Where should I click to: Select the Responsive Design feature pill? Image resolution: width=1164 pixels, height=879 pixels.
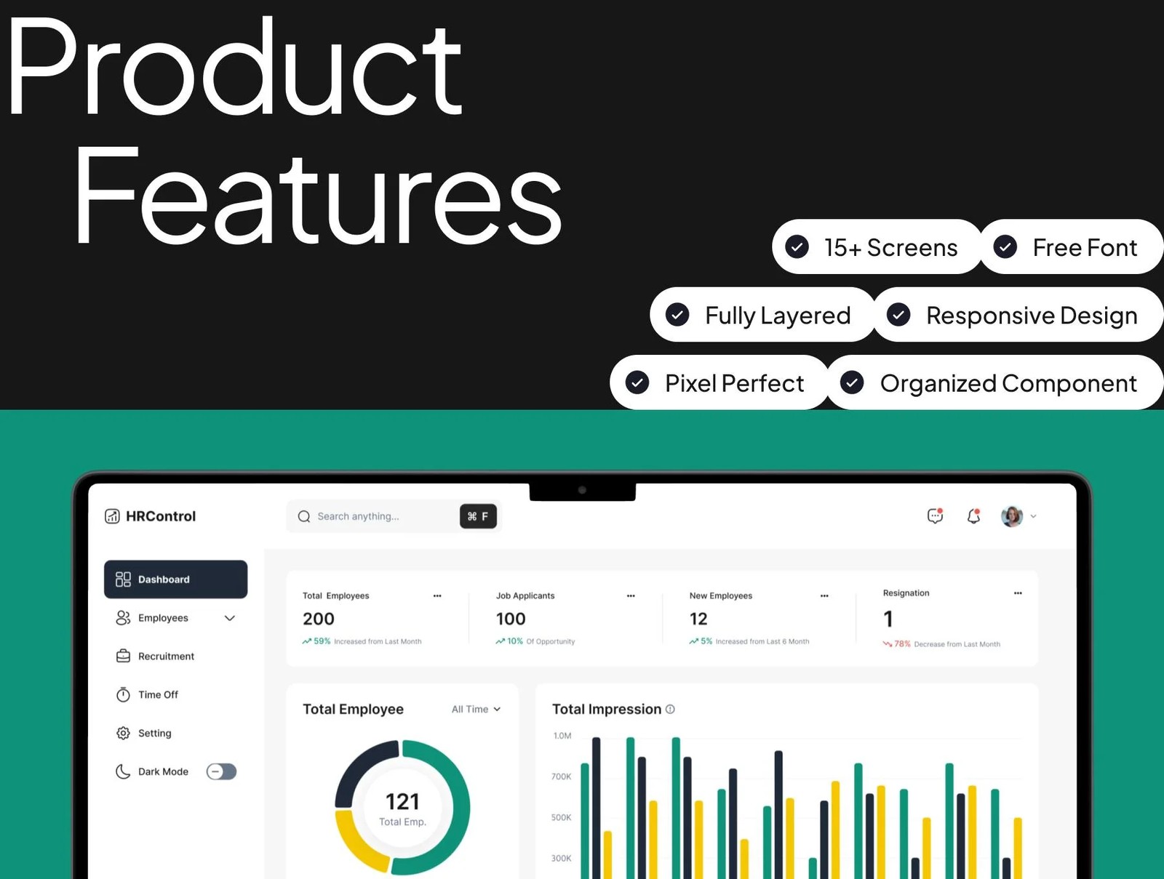[1018, 315]
